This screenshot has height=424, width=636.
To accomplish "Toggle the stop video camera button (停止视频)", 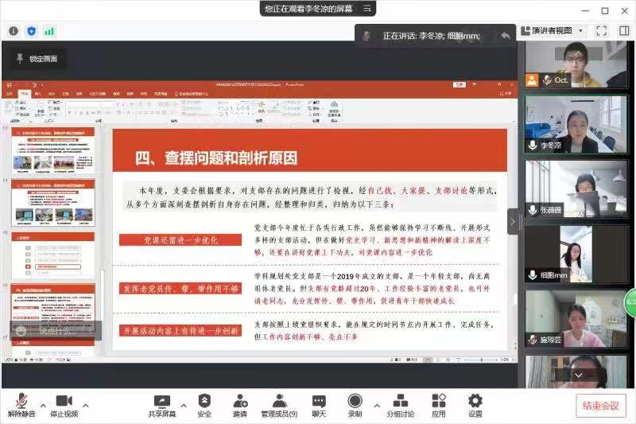I will pos(64,402).
